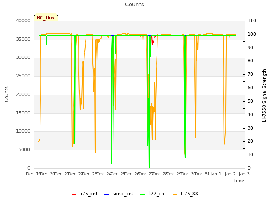This screenshot has width=270, height=202.
Task: Click the Dec 19 date tick
Action: (x=33, y=174)
